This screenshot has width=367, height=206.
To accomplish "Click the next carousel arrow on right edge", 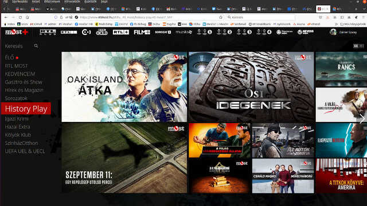I will 362,118.
